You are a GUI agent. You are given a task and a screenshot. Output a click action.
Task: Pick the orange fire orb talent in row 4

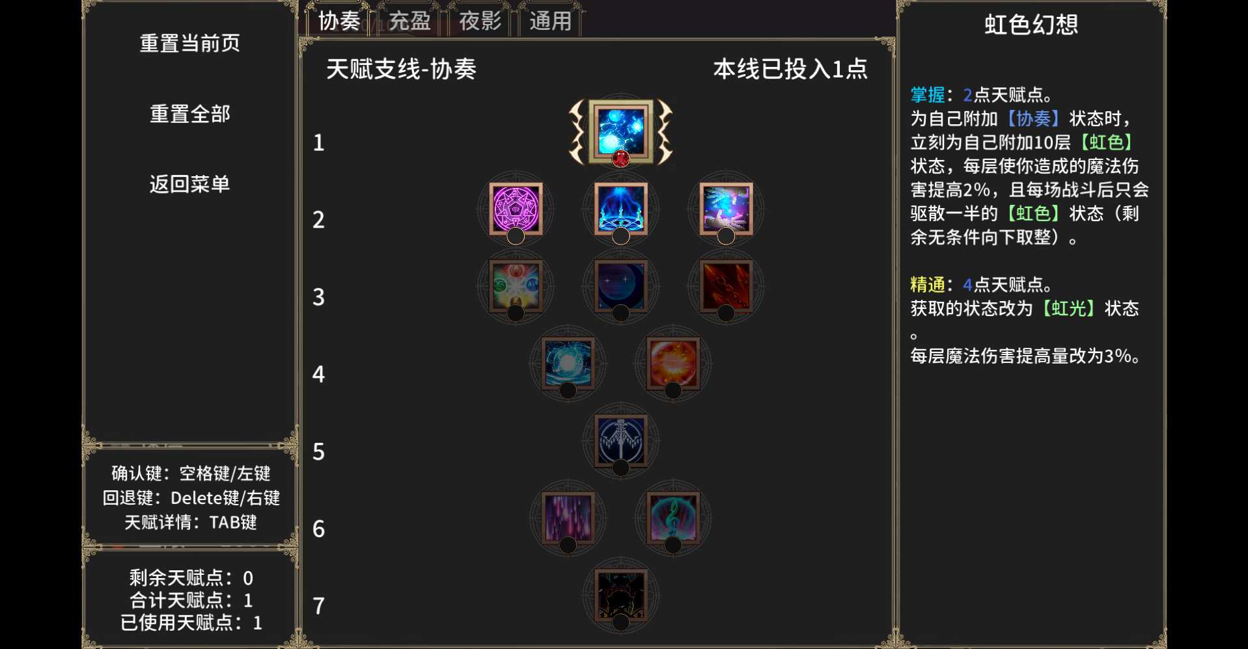click(673, 364)
